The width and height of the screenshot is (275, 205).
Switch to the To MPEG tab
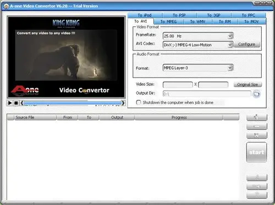[168, 21]
